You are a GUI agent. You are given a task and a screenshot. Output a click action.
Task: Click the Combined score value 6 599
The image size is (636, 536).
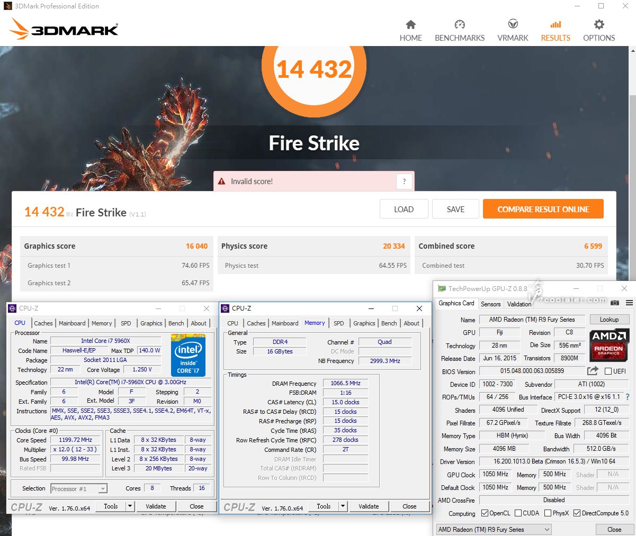pyautogui.click(x=593, y=246)
